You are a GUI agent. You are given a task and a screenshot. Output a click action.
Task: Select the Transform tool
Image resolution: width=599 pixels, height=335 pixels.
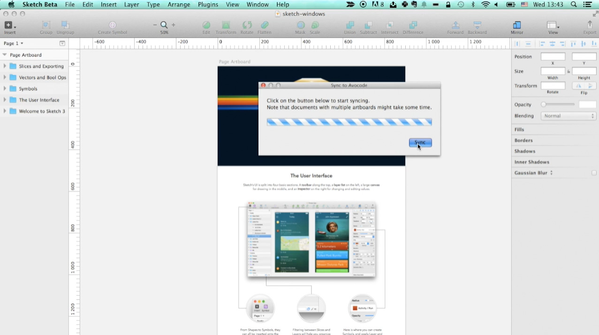(x=226, y=25)
